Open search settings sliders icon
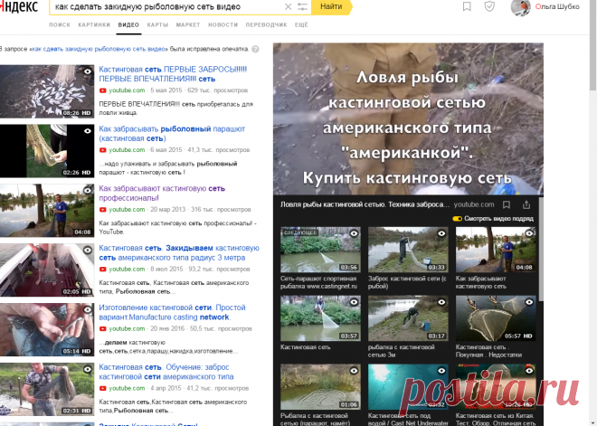The width and height of the screenshot is (597, 426). tap(302, 6)
